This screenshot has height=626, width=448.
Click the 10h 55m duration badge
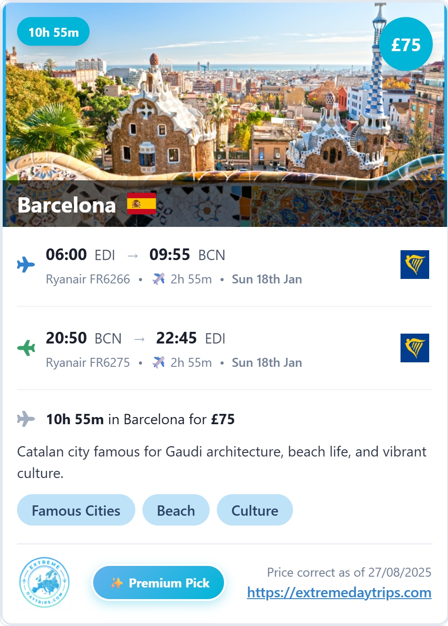click(53, 32)
